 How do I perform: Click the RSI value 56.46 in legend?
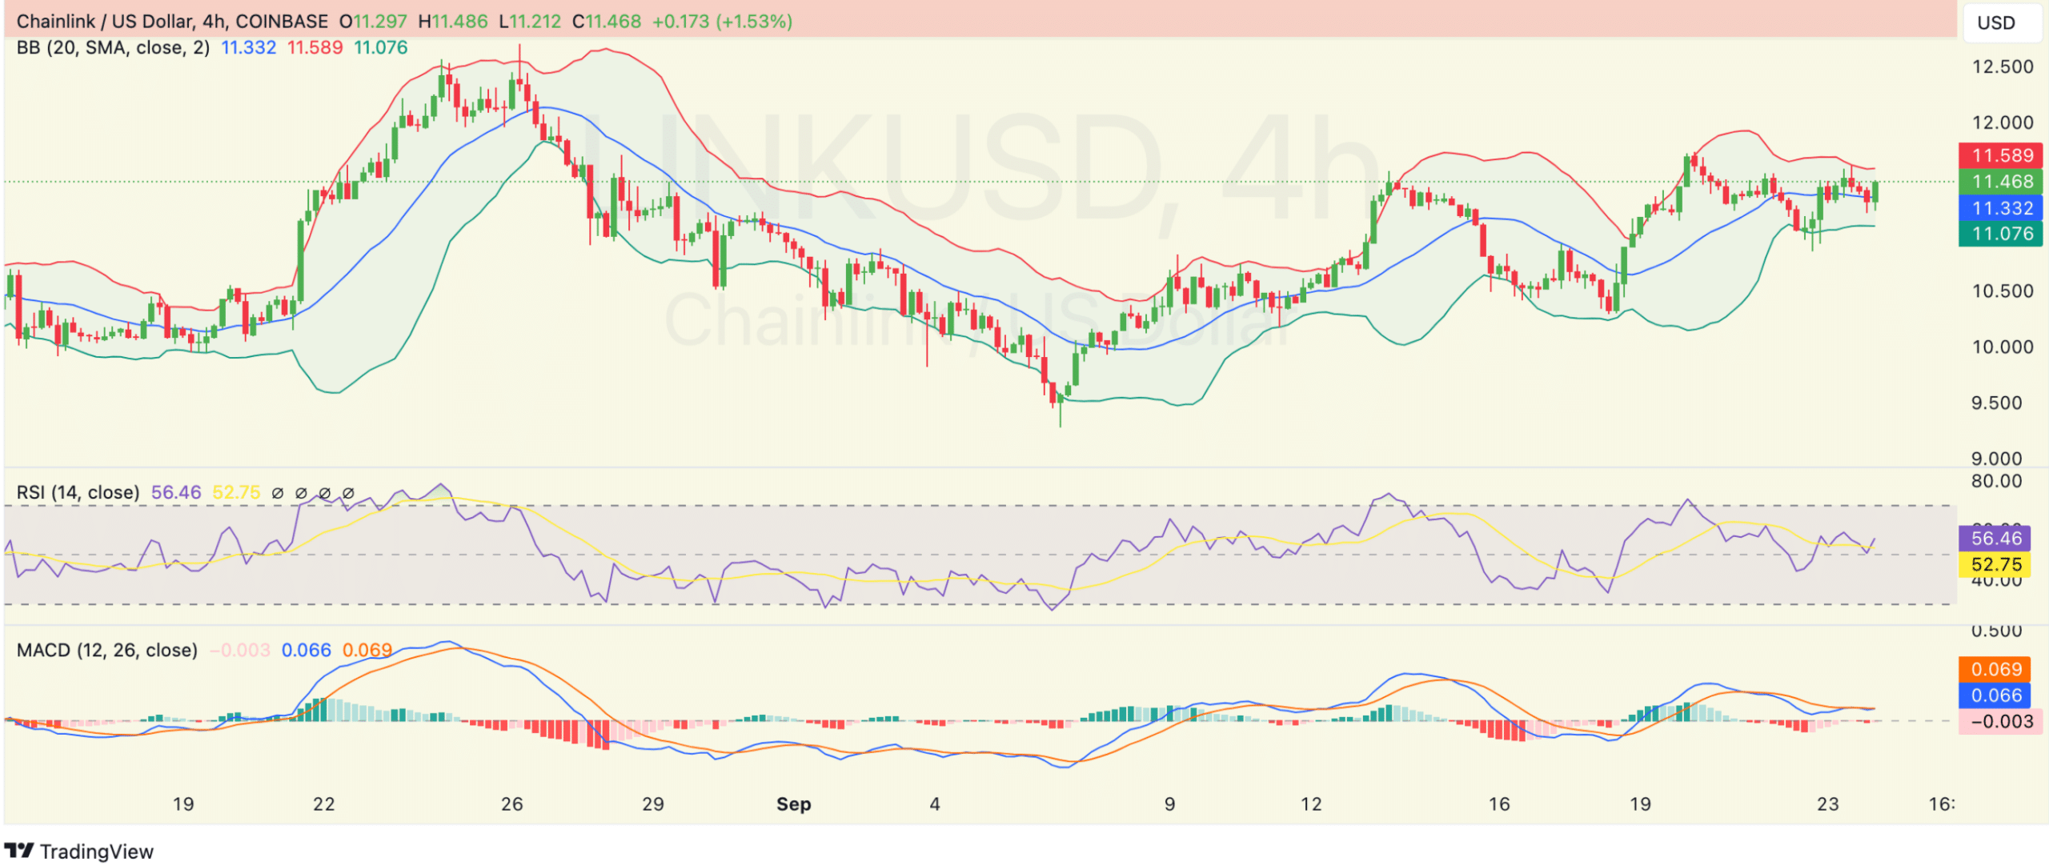(x=176, y=492)
